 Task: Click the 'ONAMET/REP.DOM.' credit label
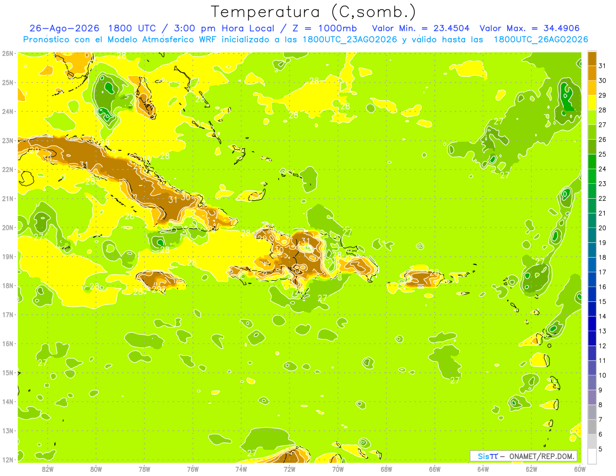click(x=542, y=456)
